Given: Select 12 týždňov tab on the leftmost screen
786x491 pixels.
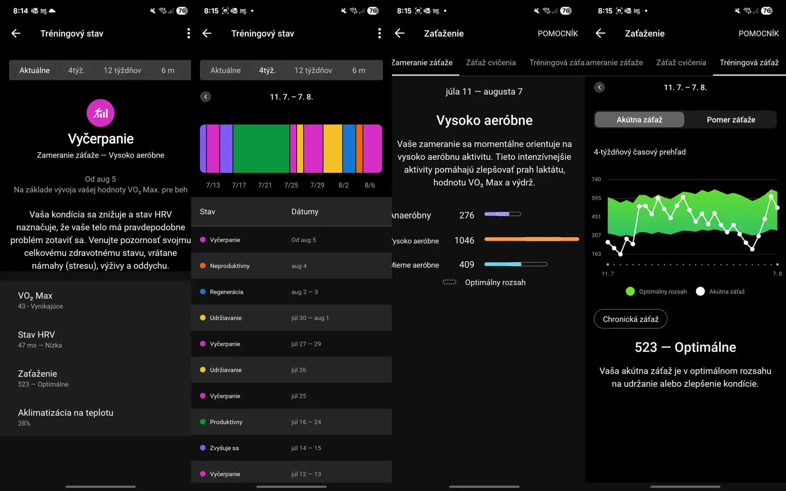Looking at the screenshot, I should 122,70.
